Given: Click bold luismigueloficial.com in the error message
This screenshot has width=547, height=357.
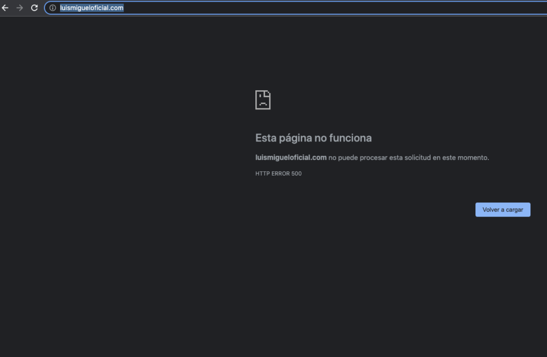Looking at the screenshot, I should point(291,157).
